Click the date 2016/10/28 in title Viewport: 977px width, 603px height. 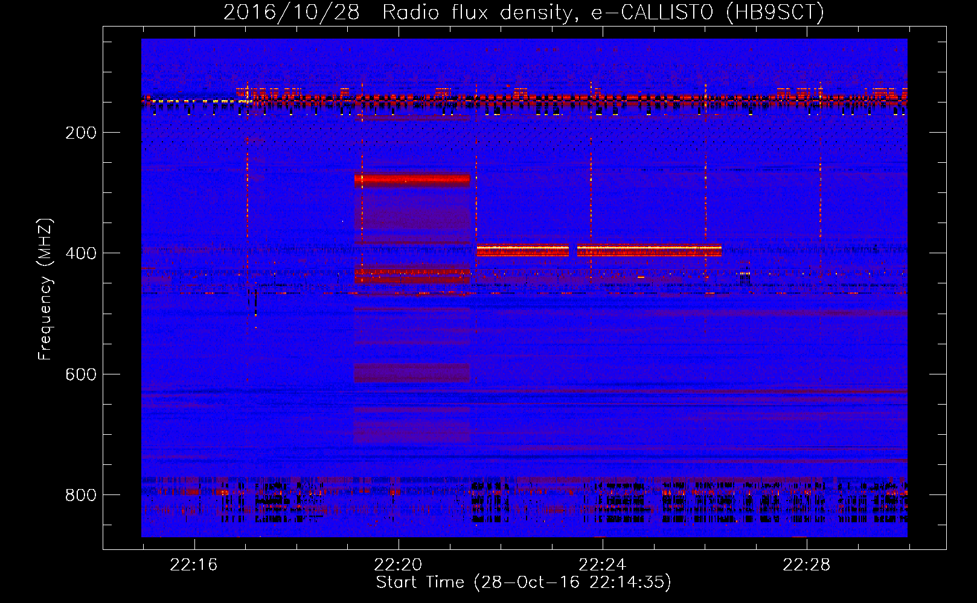click(x=291, y=12)
